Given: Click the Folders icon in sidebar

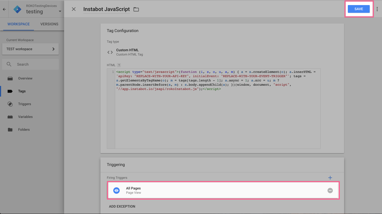Looking at the screenshot, I should click(10, 130).
